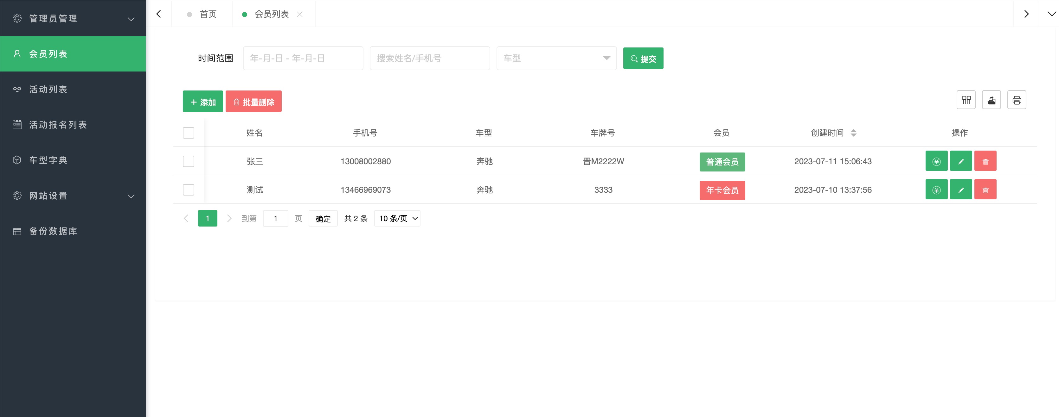This screenshot has width=1059, height=417.
Task: Click the edit pencil icon for 张三
Action: pos(961,161)
